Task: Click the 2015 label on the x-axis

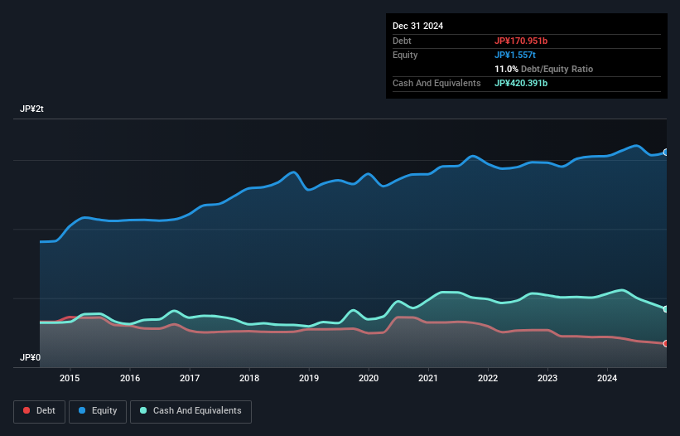Action: [70, 379]
